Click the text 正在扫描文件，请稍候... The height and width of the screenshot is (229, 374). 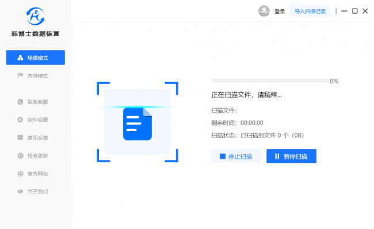click(x=246, y=95)
